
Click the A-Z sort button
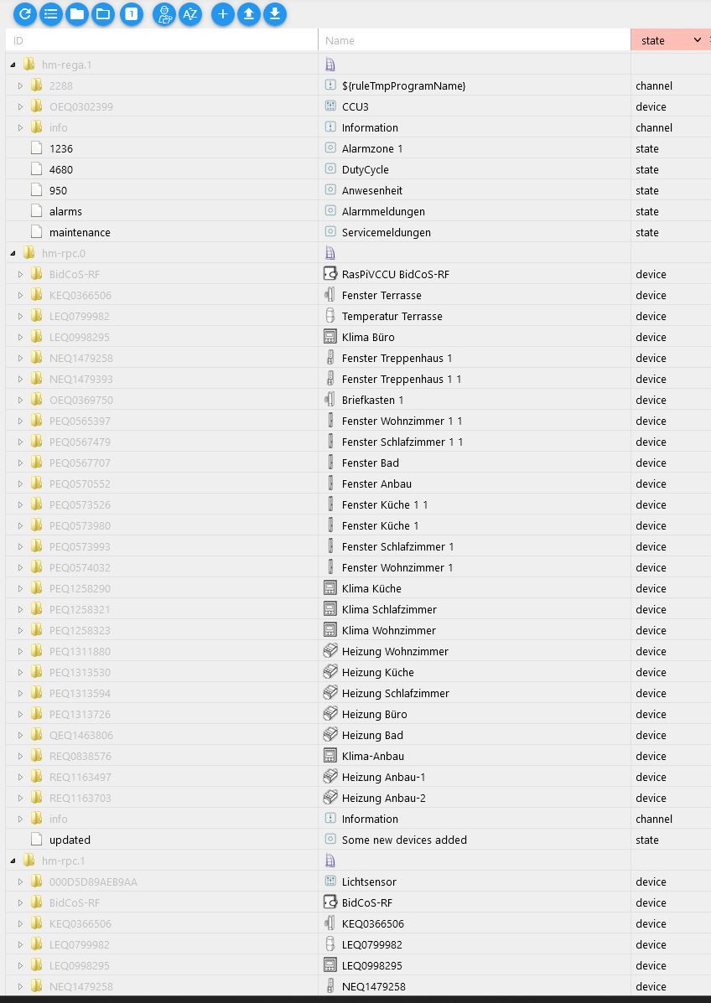190,13
